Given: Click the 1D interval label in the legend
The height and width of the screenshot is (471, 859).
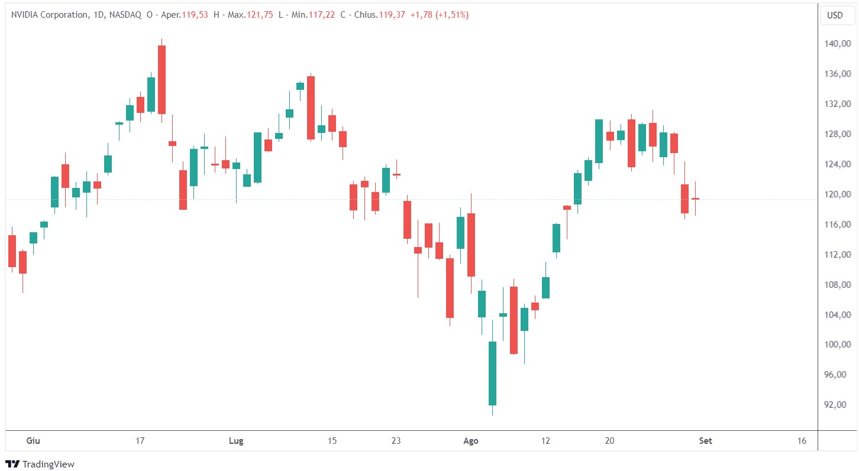Looking at the screenshot, I should pos(99,15).
